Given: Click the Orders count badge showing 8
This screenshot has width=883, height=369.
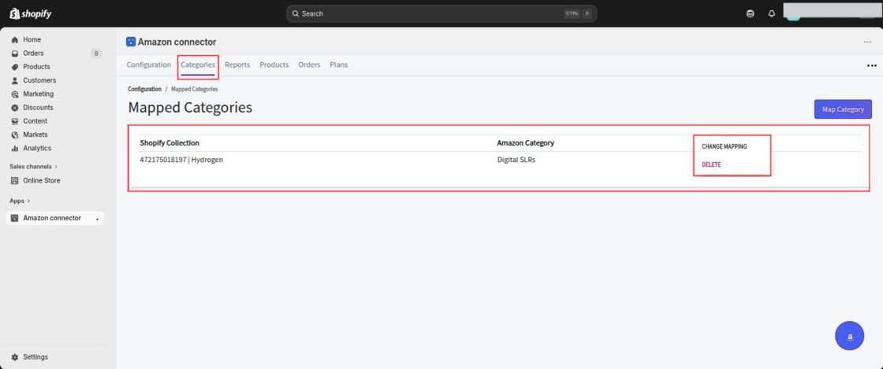Looking at the screenshot, I should pos(96,54).
